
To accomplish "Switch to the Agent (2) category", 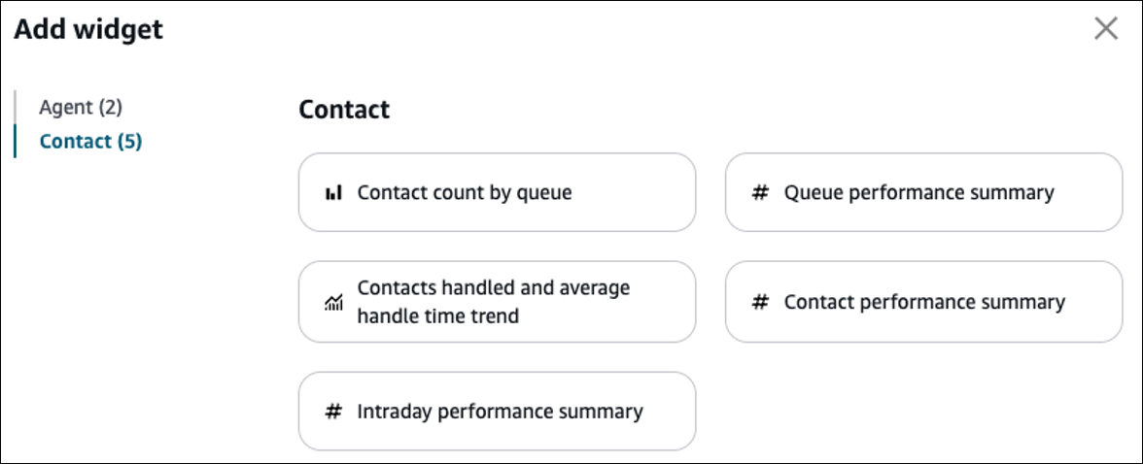I will click(x=81, y=107).
